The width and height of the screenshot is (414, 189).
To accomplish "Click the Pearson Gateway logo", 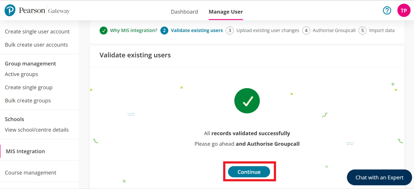I will pos(37,11).
